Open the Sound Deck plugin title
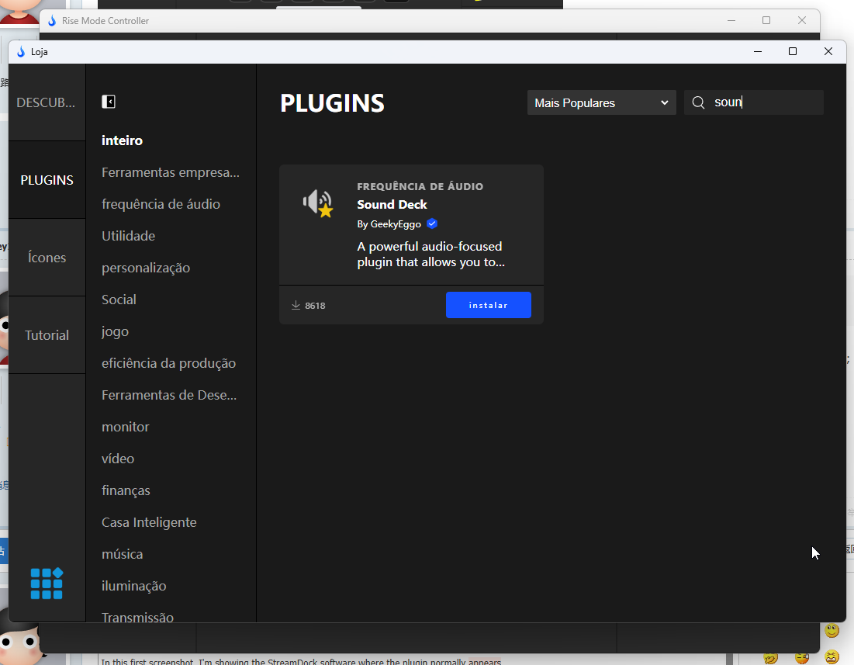The image size is (854, 665). [x=392, y=205]
